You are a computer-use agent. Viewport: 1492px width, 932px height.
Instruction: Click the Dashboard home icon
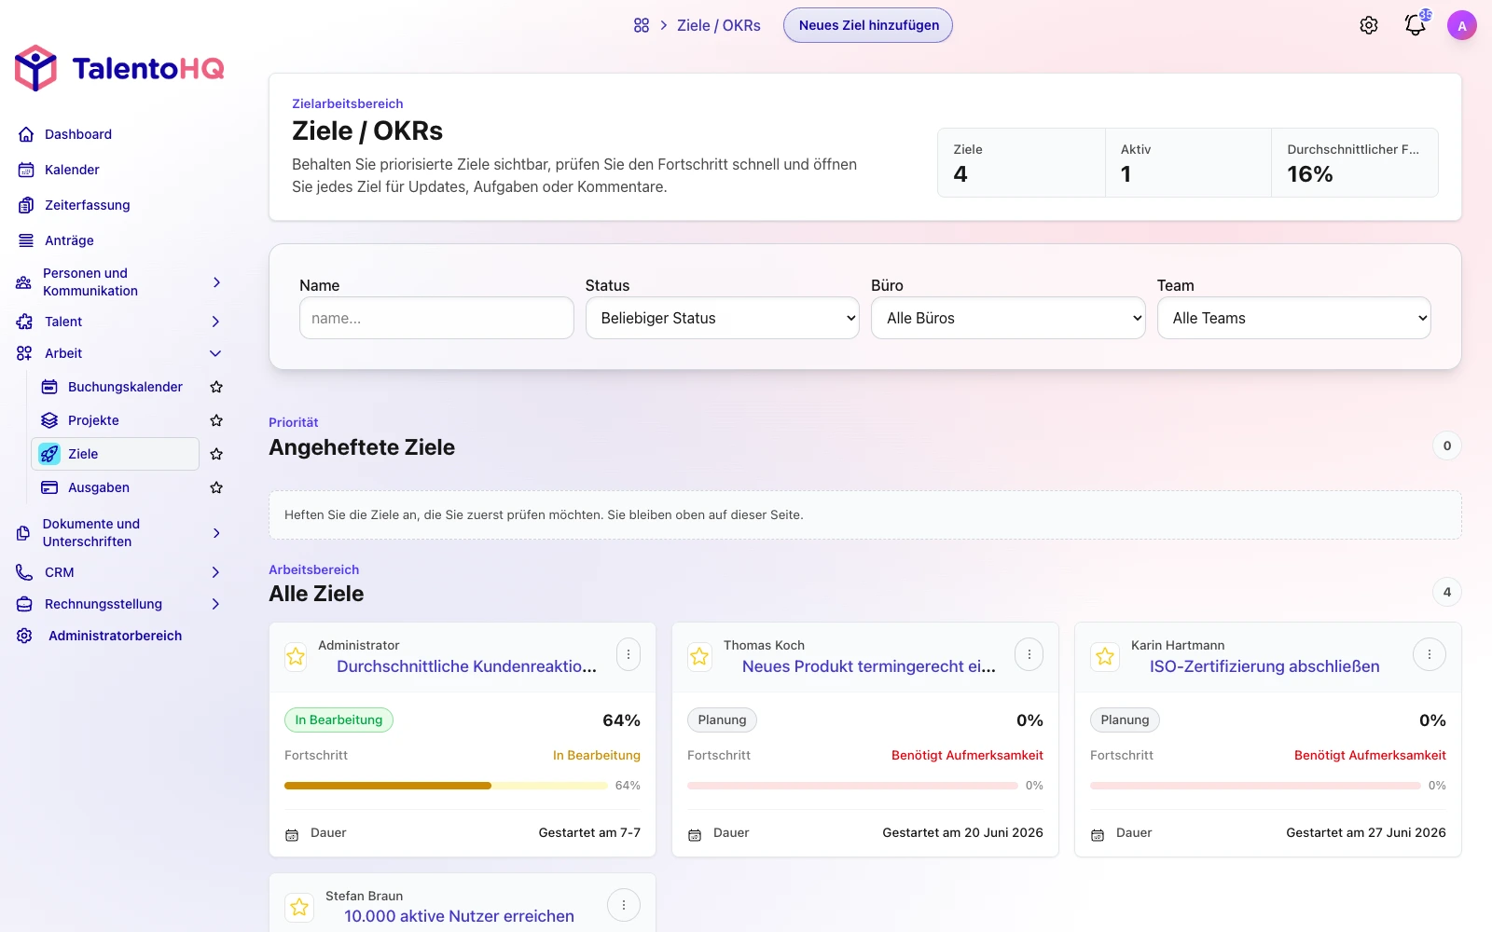(26, 134)
